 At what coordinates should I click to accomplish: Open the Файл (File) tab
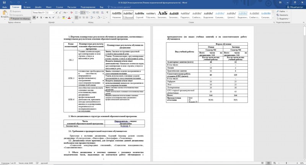tap(5, 7)
